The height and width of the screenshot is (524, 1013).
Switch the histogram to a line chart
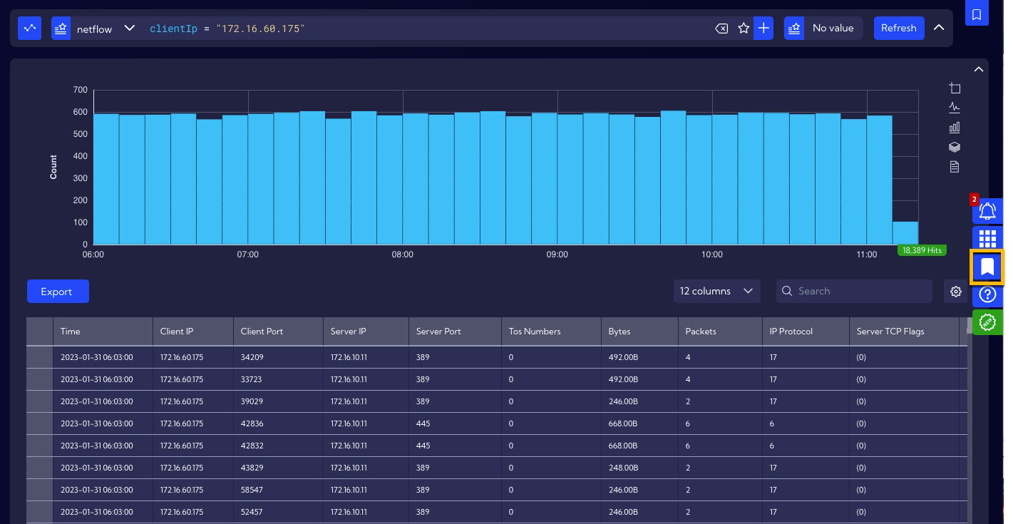(955, 108)
